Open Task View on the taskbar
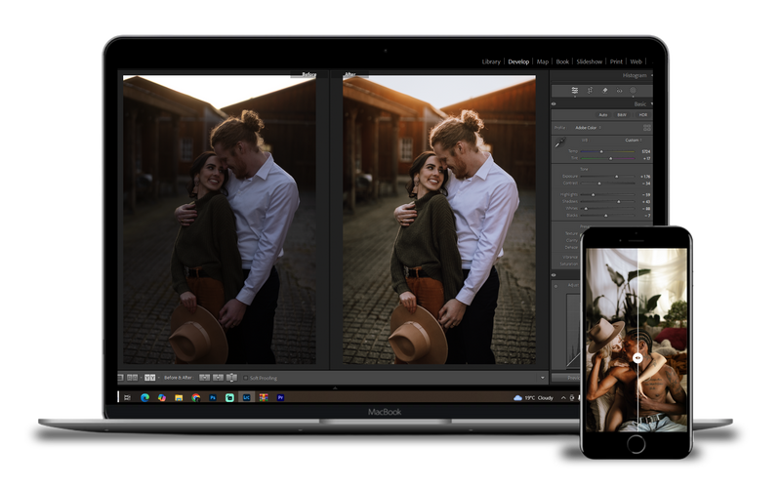 [127, 397]
